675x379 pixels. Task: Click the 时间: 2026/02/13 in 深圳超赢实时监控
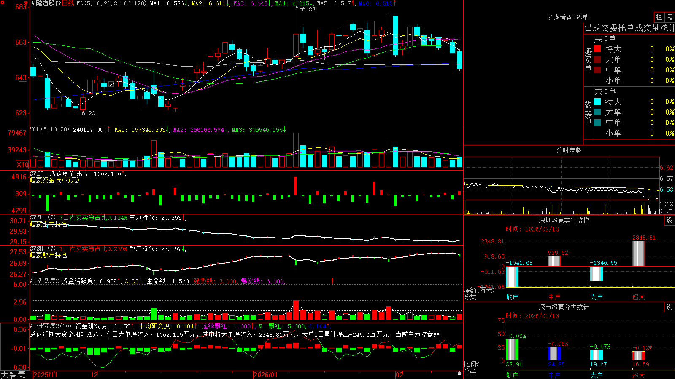pos(532,229)
